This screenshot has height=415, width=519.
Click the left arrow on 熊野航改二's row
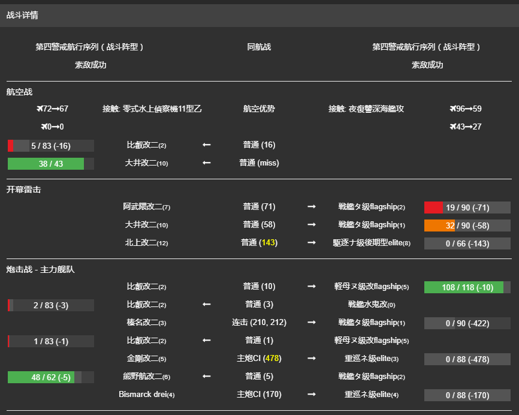coord(206,377)
